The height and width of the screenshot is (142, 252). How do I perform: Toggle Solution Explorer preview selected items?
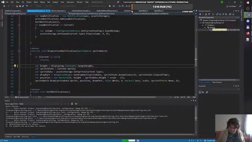(233, 14)
